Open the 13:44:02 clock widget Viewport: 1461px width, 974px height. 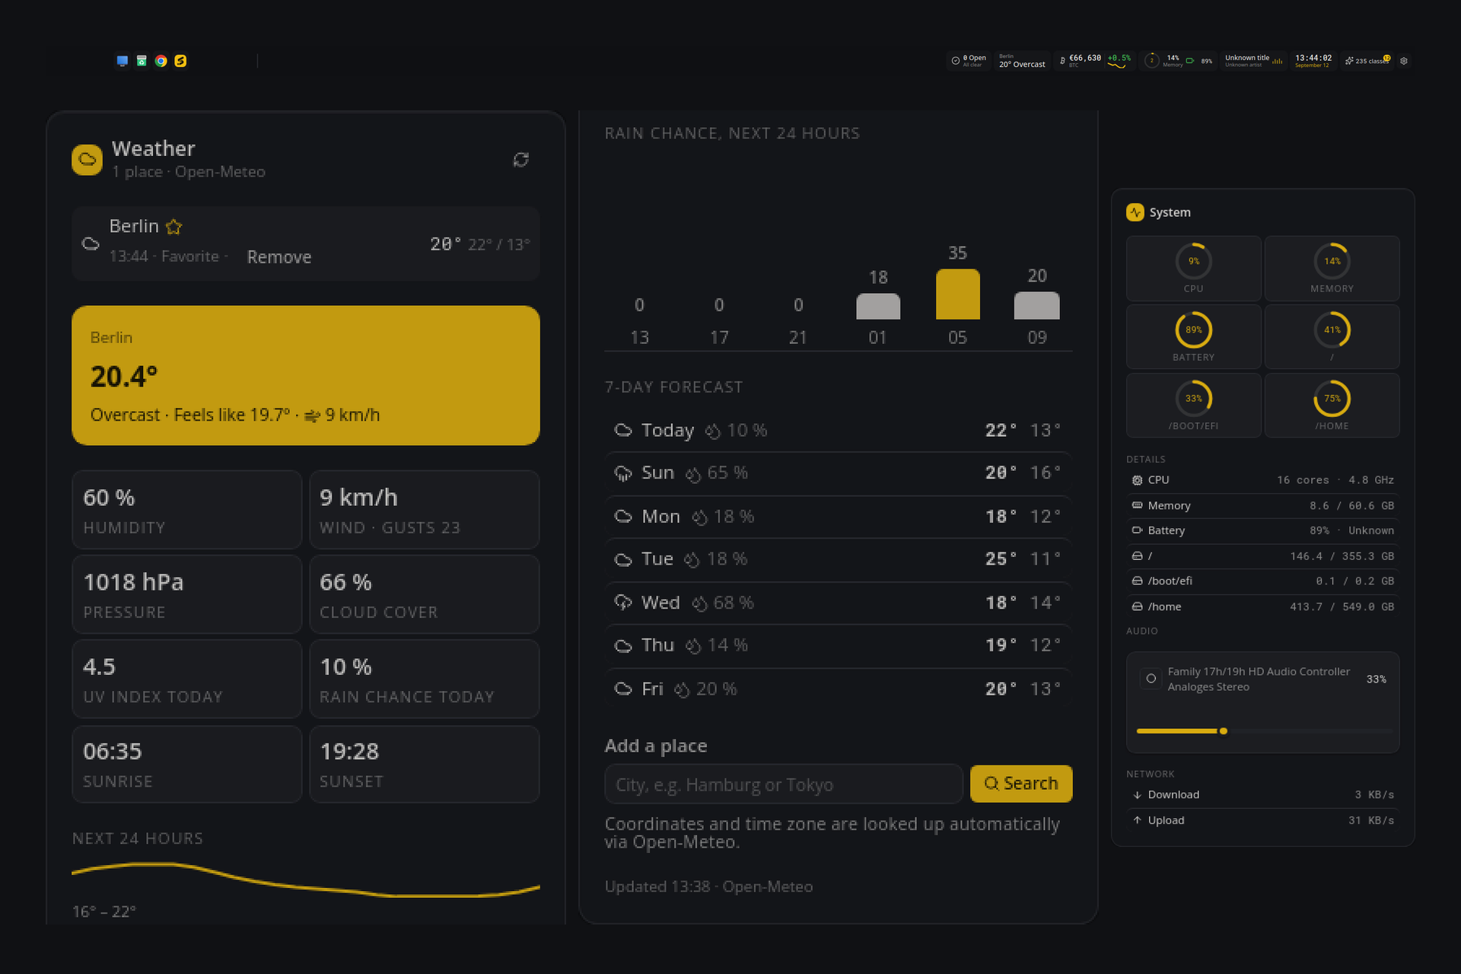tap(1313, 61)
